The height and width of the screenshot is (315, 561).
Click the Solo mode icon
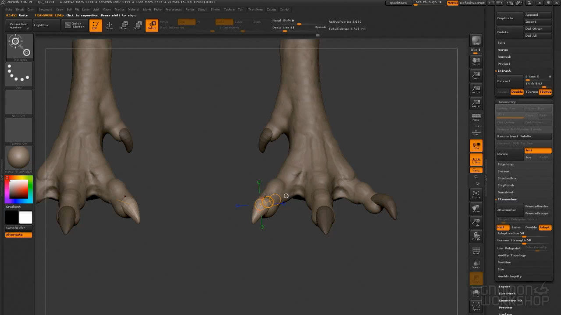476,293
